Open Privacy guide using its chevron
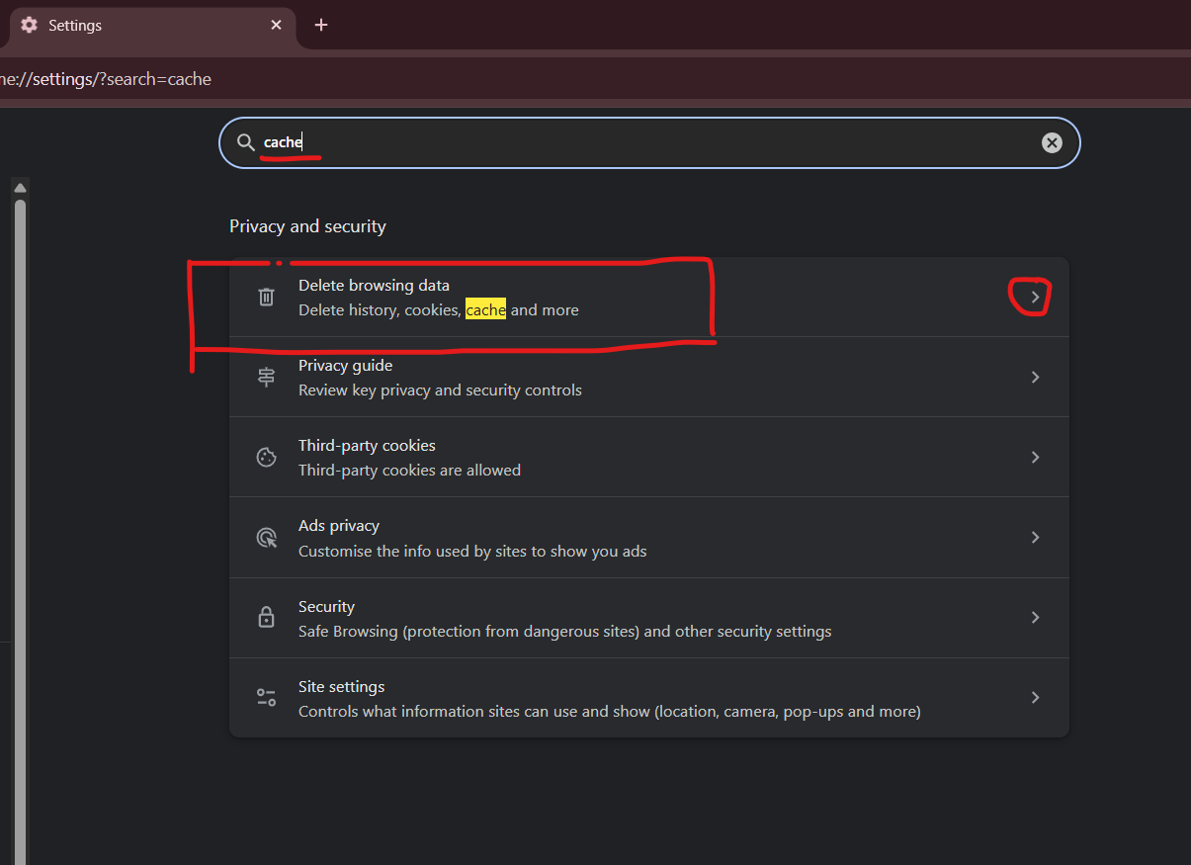This screenshot has height=865, width=1191. (x=1035, y=377)
